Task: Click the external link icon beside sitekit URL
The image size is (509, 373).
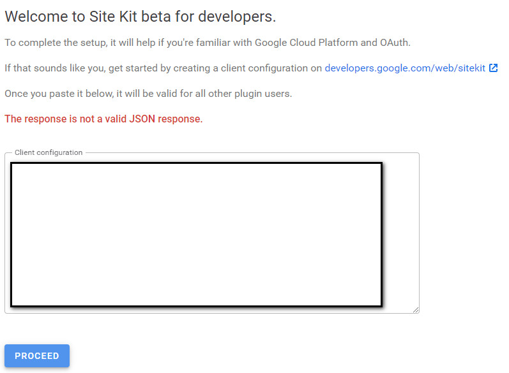Action: [x=493, y=68]
